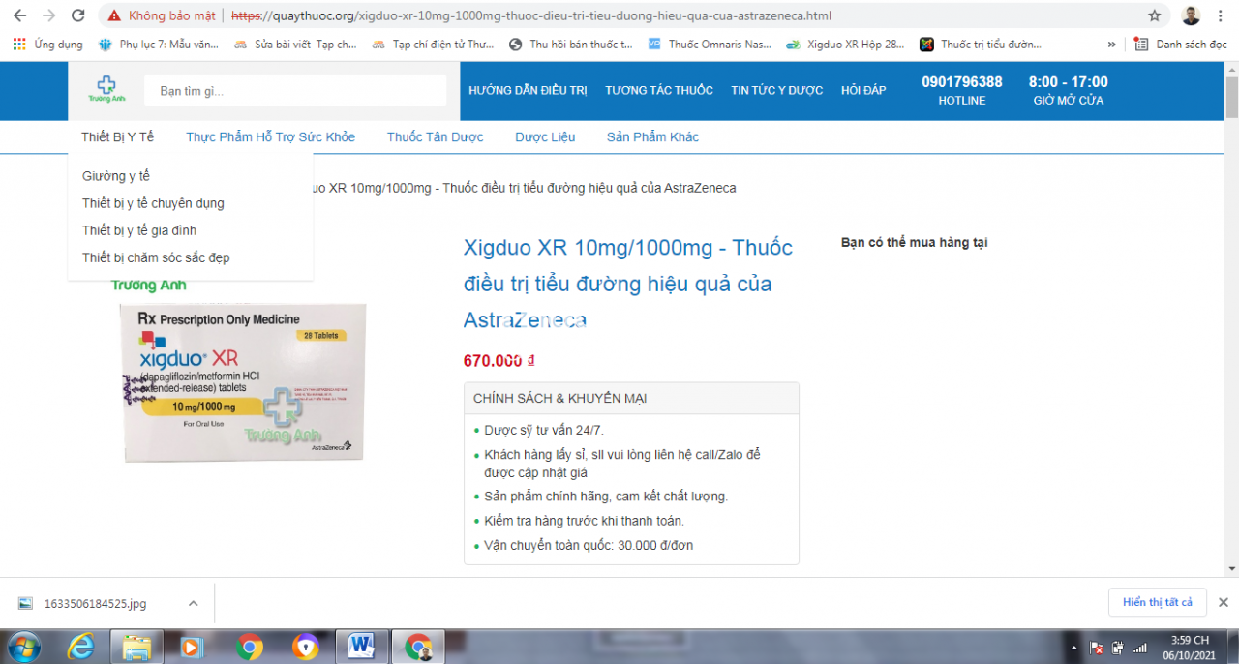This screenshot has width=1239, height=664.
Task: Bookmark this page with the star icon
Action: pos(1154,15)
